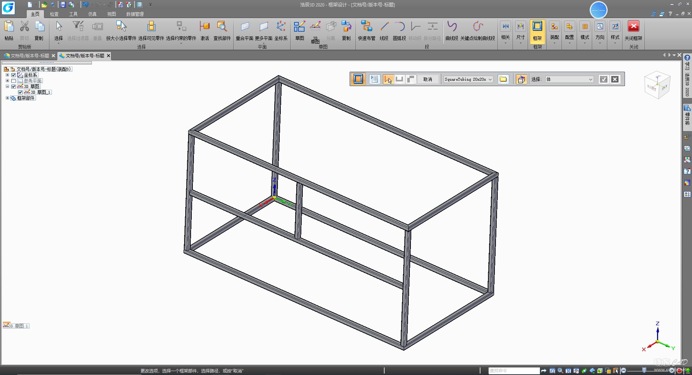Open the SquareTubing 20x20x dropdown
The image size is (692, 375).
pos(468,79)
